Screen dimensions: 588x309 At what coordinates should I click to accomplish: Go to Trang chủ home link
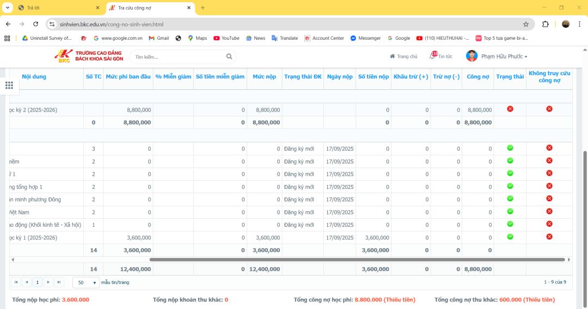(x=403, y=57)
